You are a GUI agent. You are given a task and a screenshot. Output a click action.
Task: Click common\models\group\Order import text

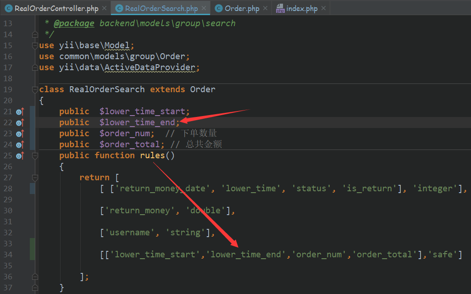pyautogui.click(x=122, y=56)
